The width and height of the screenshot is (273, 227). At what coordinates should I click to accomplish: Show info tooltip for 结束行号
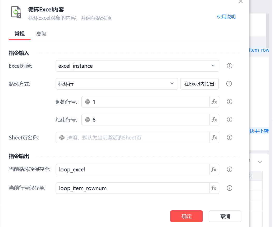pos(229,119)
